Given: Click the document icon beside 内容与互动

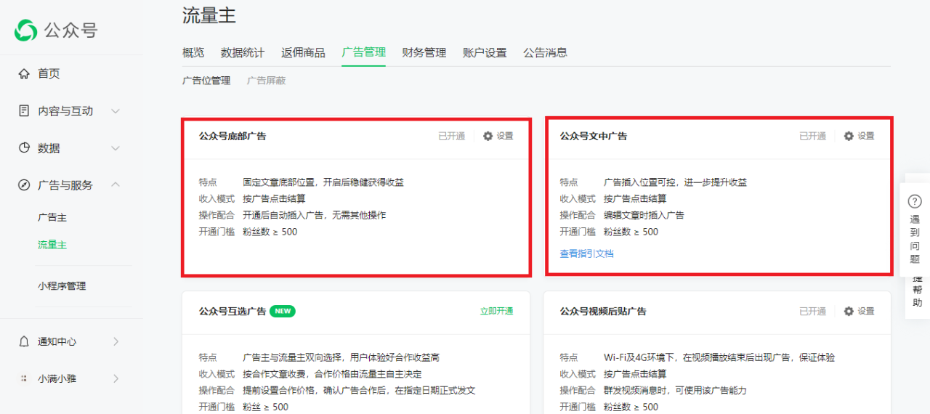Looking at the screenshot, I should [x=24, y=110].
